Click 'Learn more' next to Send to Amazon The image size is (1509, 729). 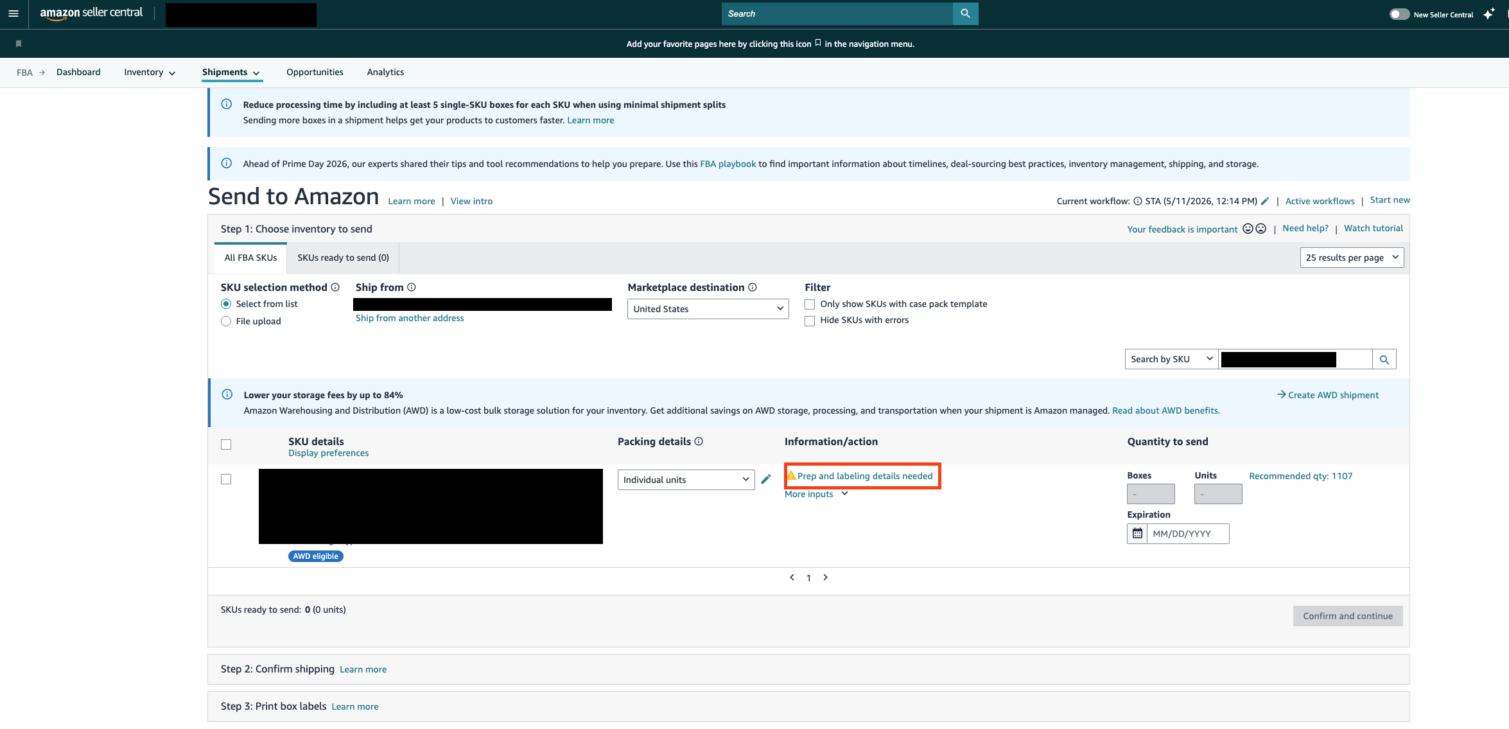tap(411, 201)
